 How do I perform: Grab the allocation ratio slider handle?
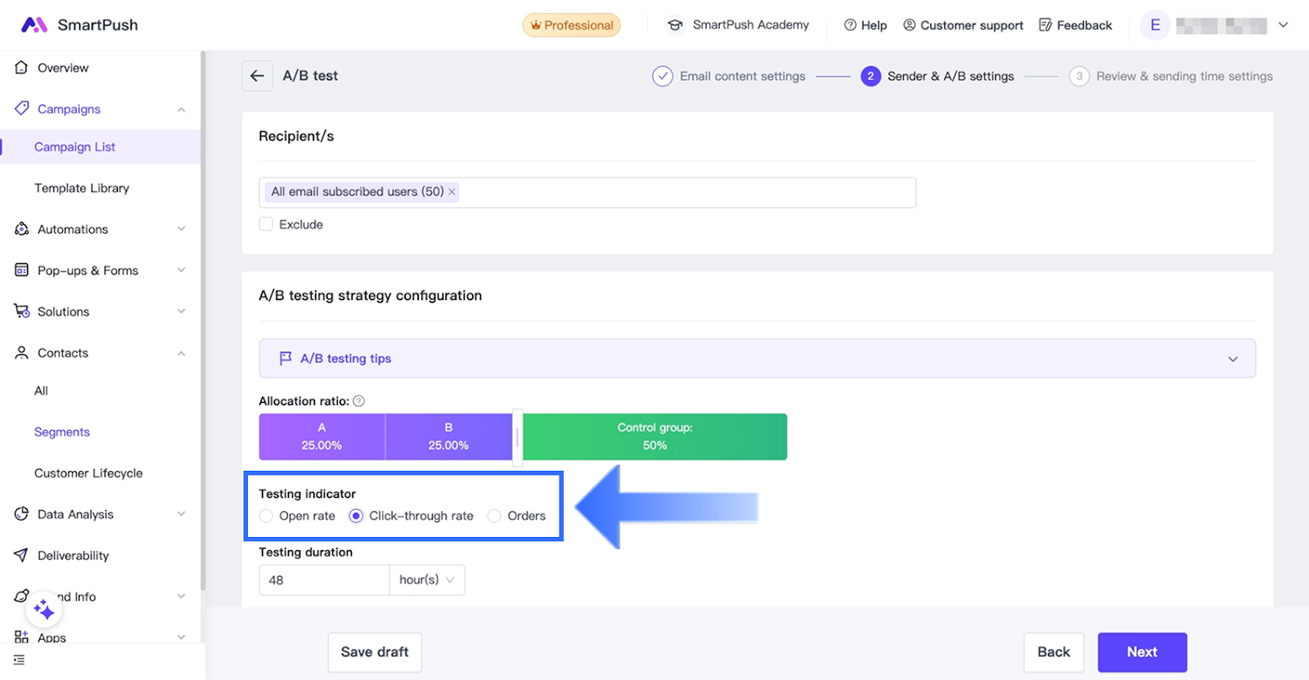517,437
